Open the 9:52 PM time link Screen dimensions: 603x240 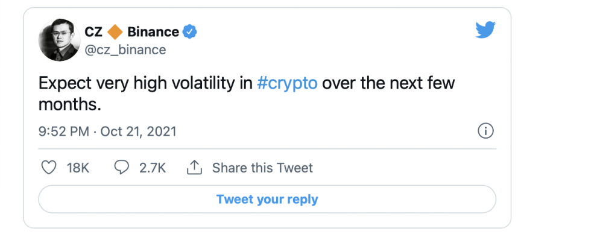[x=65, y=132]
